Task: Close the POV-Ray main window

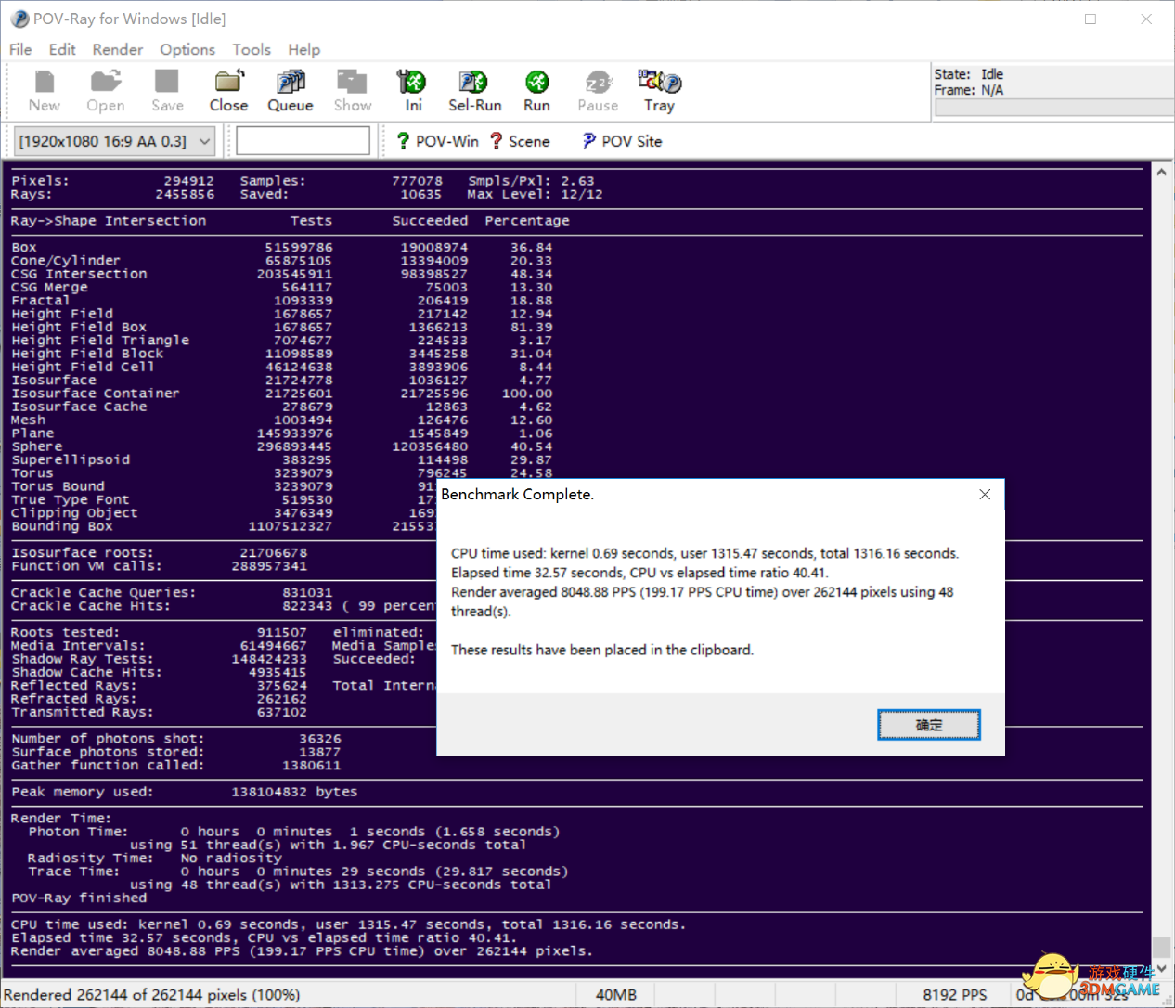Action: coord(1146,19)
